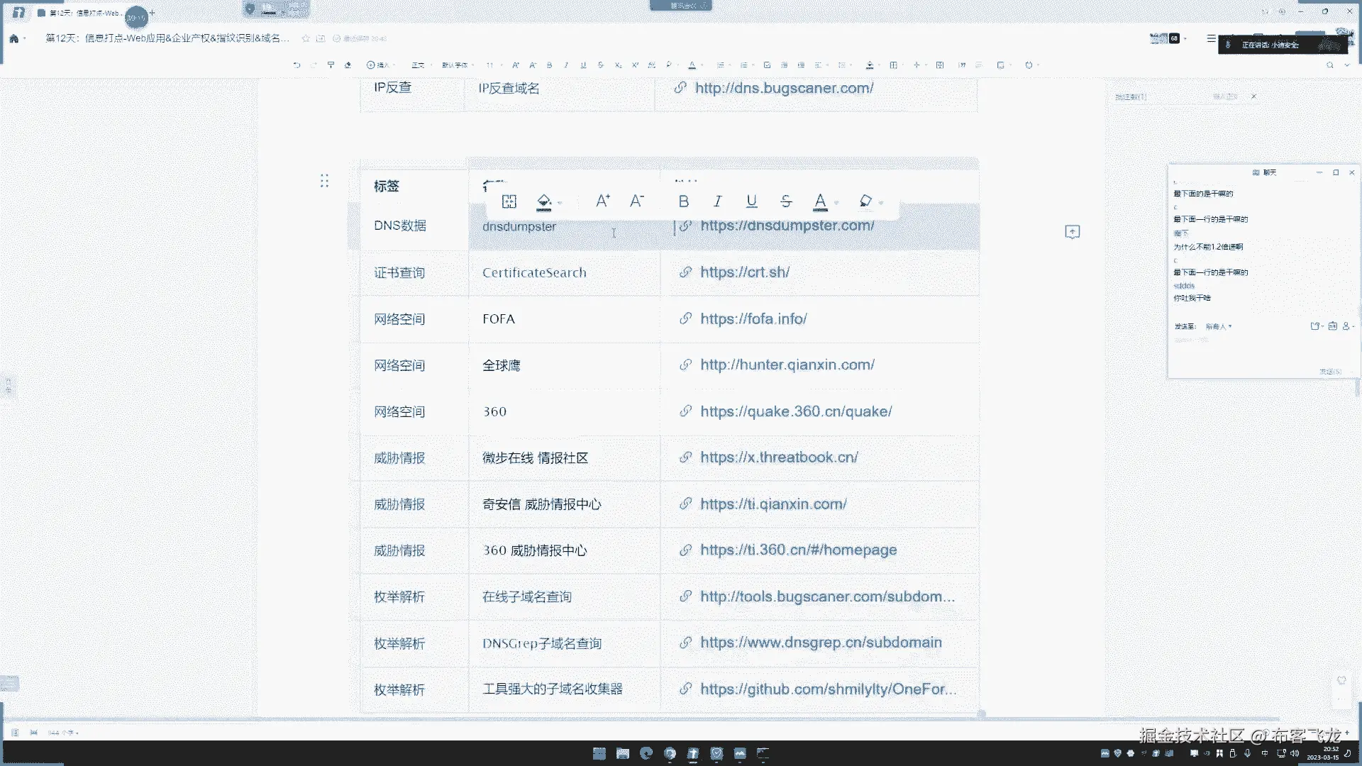Click undo icon in top toolbar

(x=297, y=65)
